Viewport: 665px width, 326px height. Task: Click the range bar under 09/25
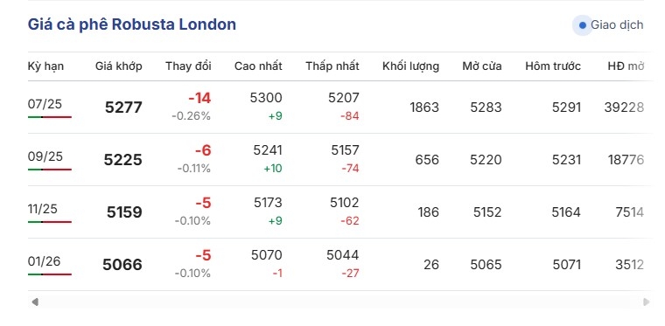click(50, 170)
